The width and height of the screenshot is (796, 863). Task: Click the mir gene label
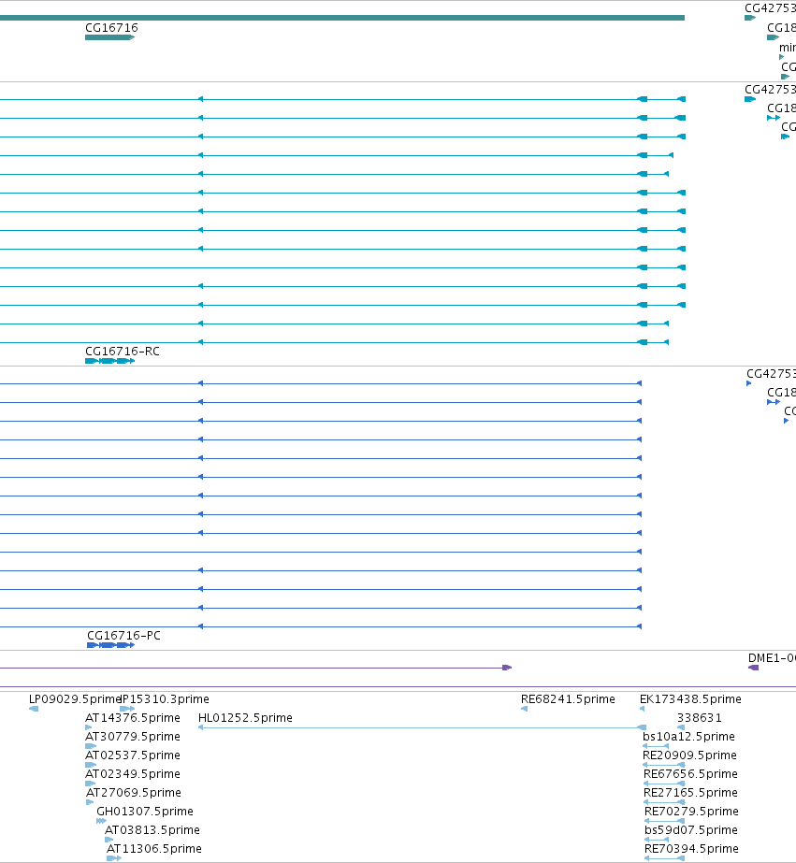coord(788,48)
